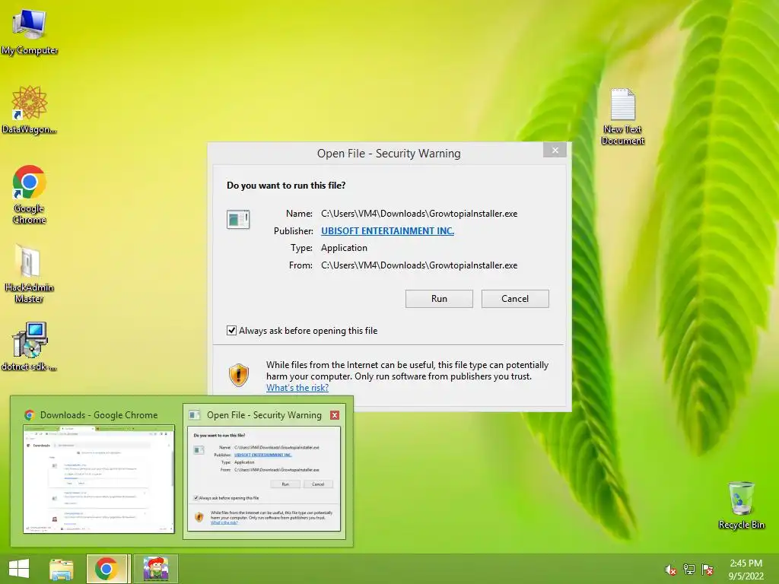Select the dotnet-sdk installer desktop icon

pyautogui.click(x=30, y=346)
